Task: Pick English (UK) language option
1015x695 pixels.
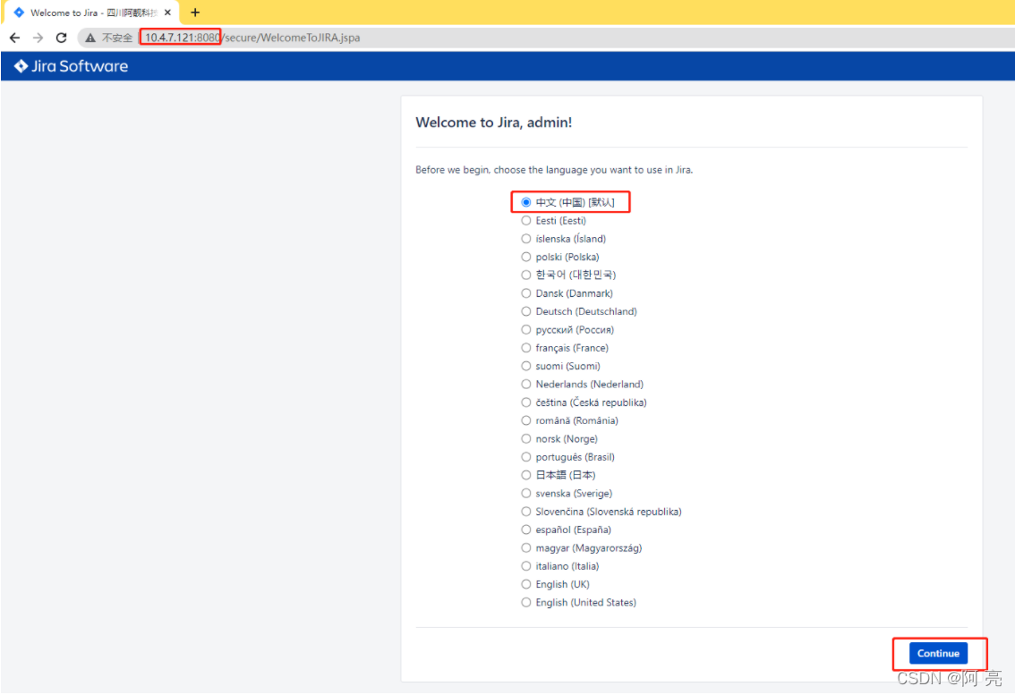Action: (x=526, y=584)
